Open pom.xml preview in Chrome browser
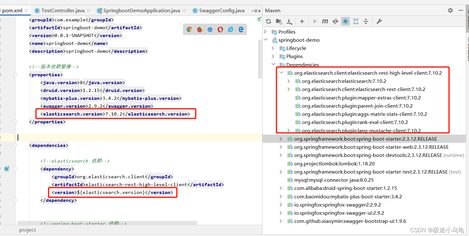This screenshot has width=469, height=236. point(189,29)
